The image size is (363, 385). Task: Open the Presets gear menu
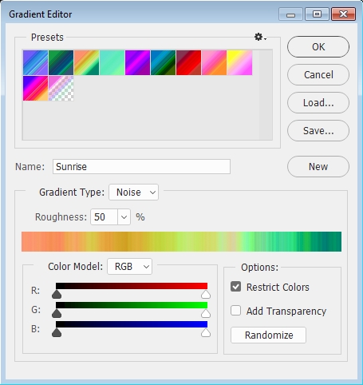point(260,37)
